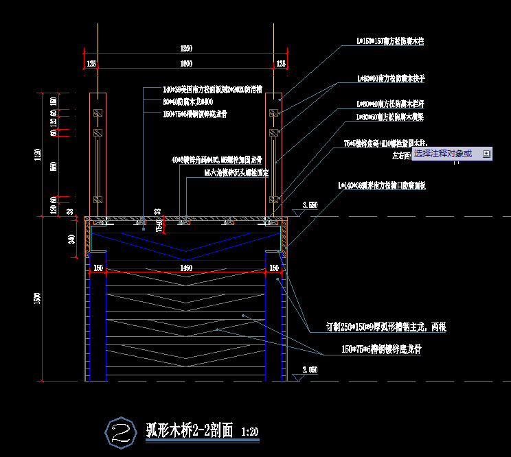Select the 1850 overall width dimension
The width and height of the screenshot is (511, 457).
click(186, 49)
